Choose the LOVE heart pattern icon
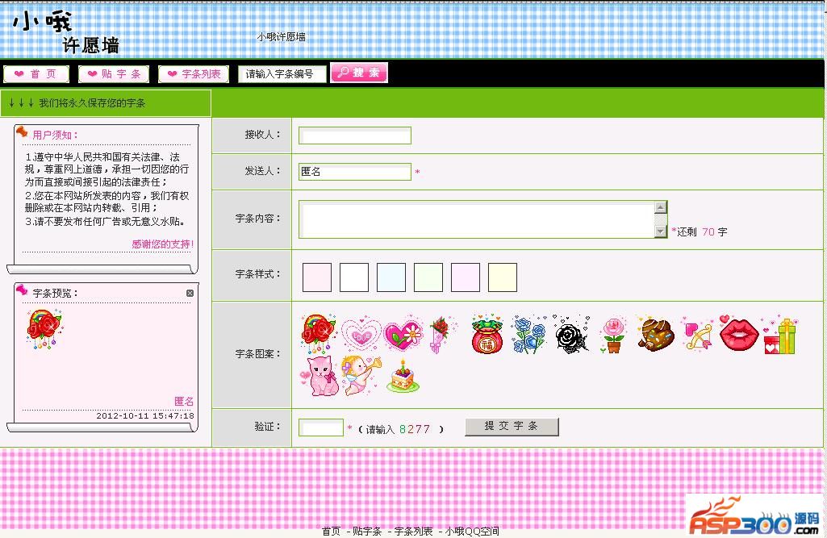827x538 pixels. tap(361, 335)
